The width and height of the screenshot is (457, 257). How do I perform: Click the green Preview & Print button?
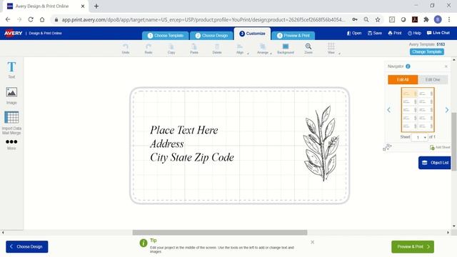(x=413, y=246)
